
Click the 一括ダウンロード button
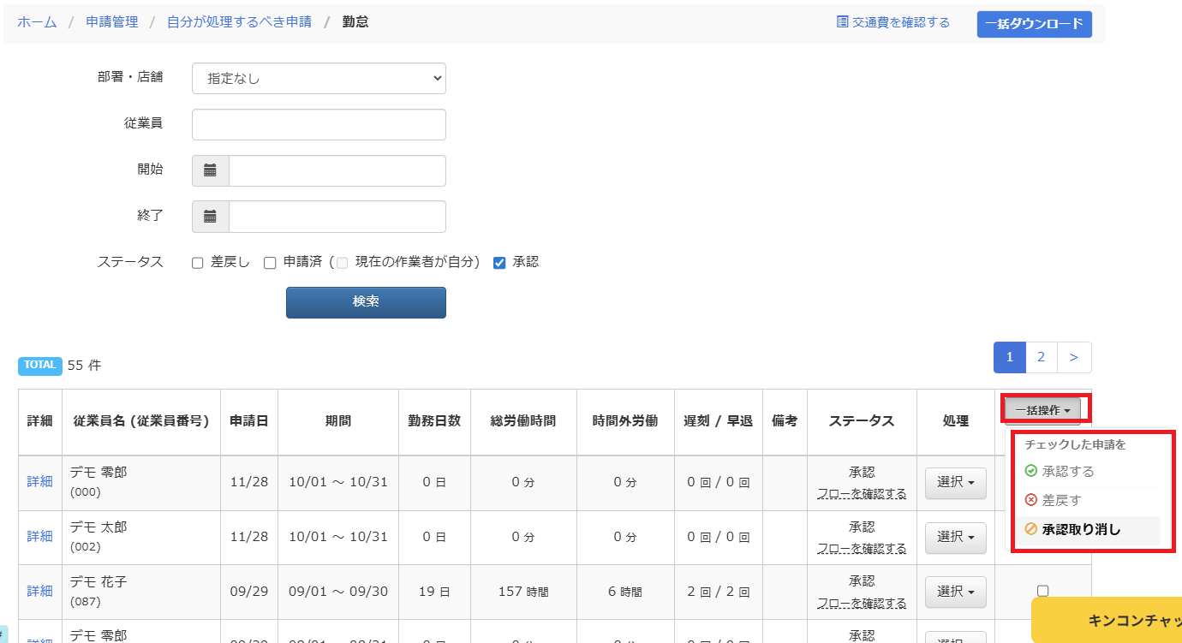click(x=1034, y=24)
